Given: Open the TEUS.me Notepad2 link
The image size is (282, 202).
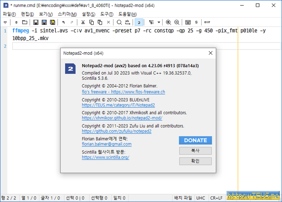Looking at the screenshot, I should tap(118, 105).
